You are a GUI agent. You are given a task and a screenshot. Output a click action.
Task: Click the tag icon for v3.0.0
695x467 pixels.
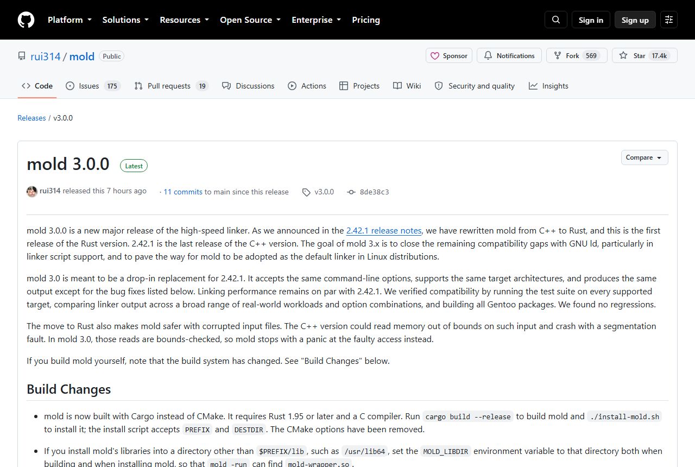[306, 192]
